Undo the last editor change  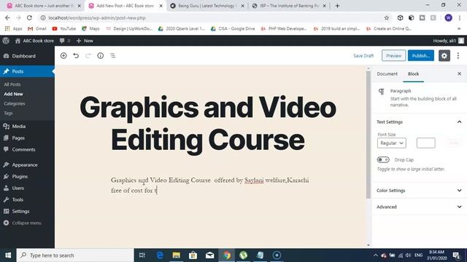[x=76, y=55]
